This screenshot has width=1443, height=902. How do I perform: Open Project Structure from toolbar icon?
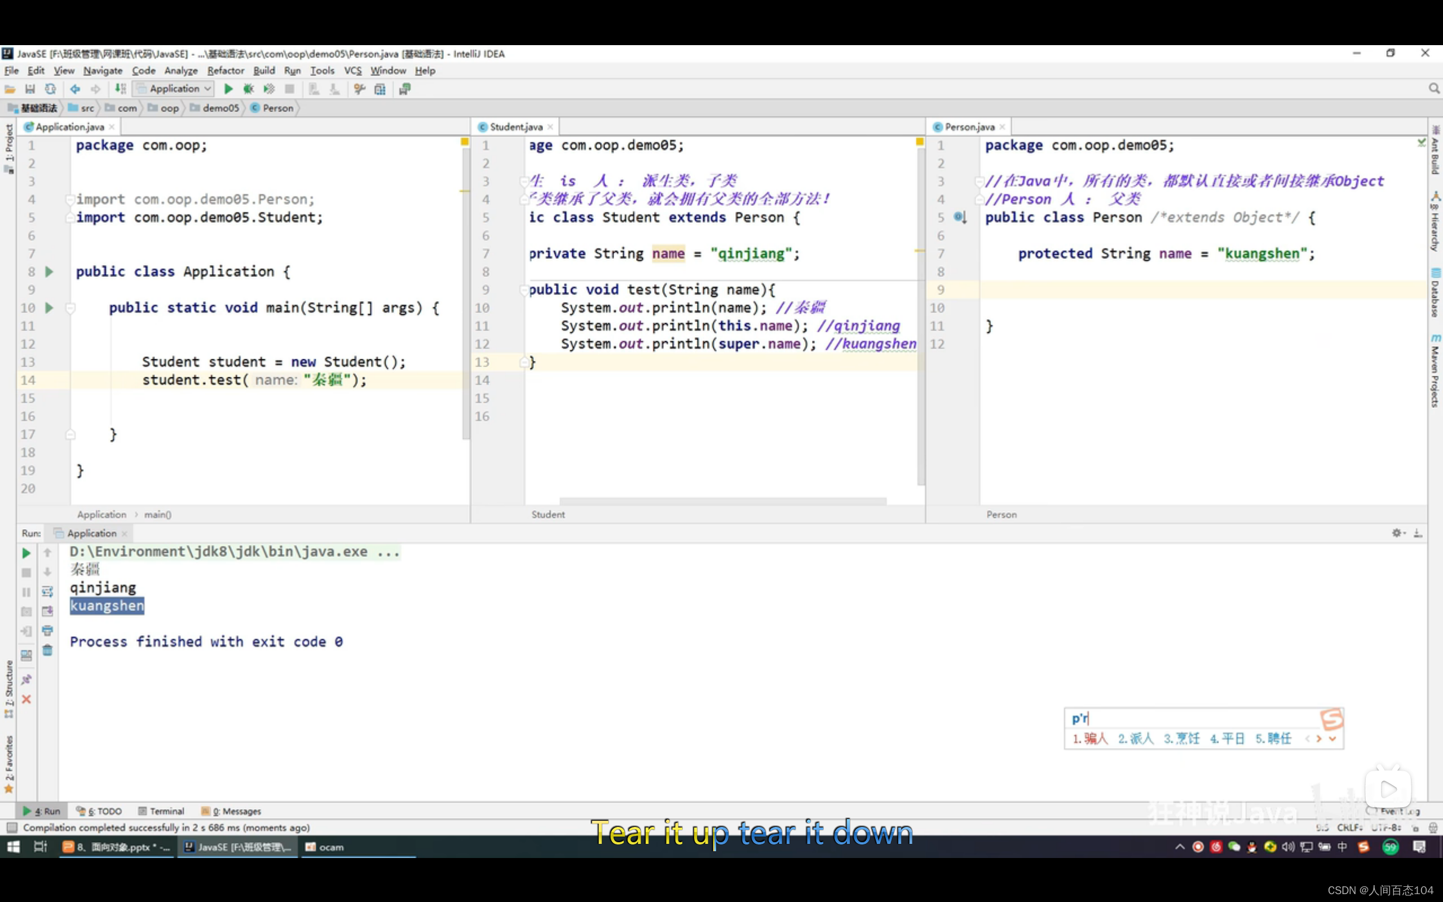[380, 89]
